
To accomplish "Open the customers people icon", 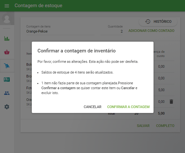I will click(7, 93).
